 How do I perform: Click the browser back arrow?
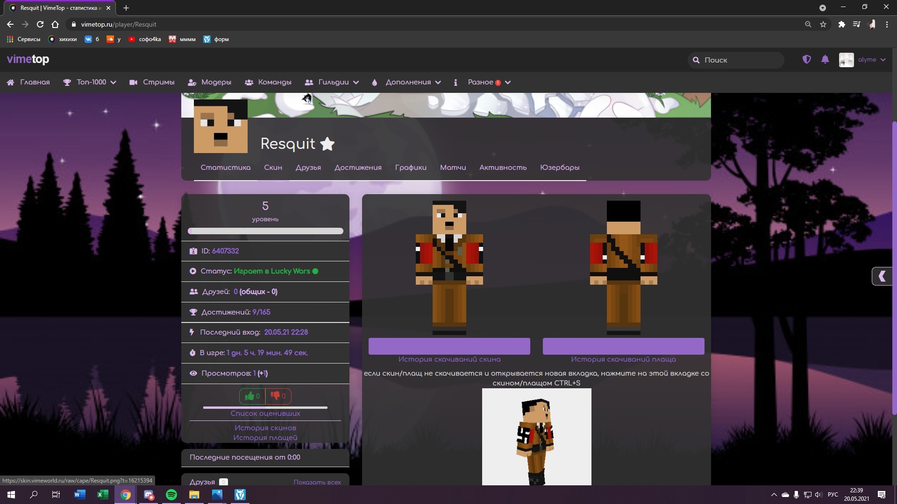click(x=10, y=24)
